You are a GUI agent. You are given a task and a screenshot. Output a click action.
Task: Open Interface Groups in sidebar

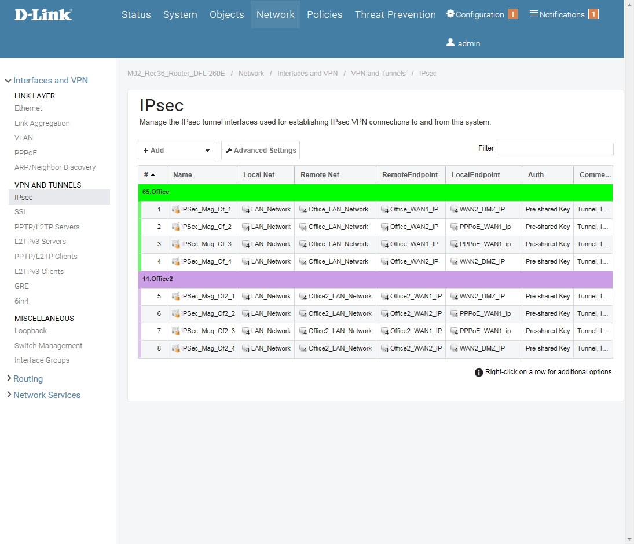[42, 360]
